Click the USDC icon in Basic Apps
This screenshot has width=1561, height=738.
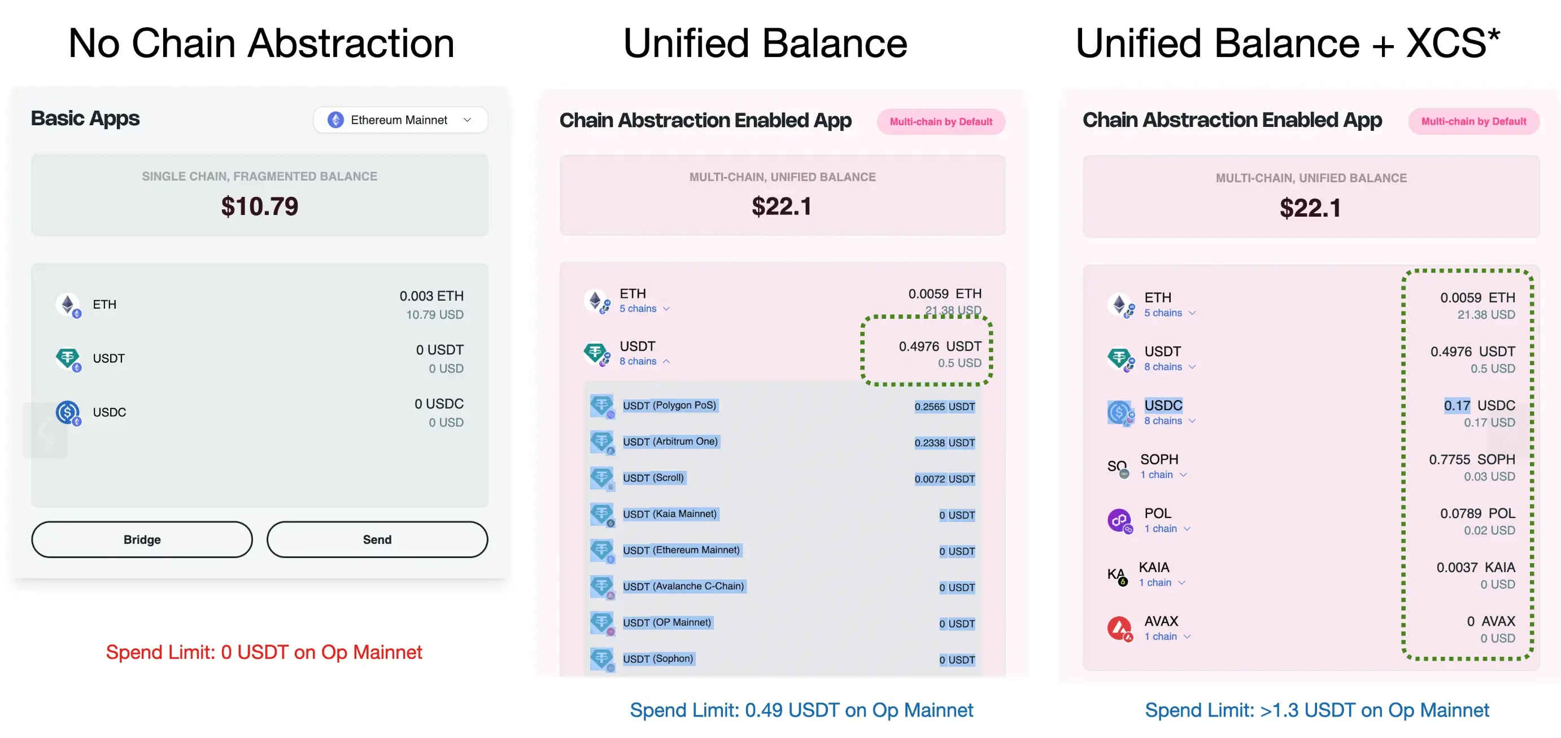click(x=68, y=413)
